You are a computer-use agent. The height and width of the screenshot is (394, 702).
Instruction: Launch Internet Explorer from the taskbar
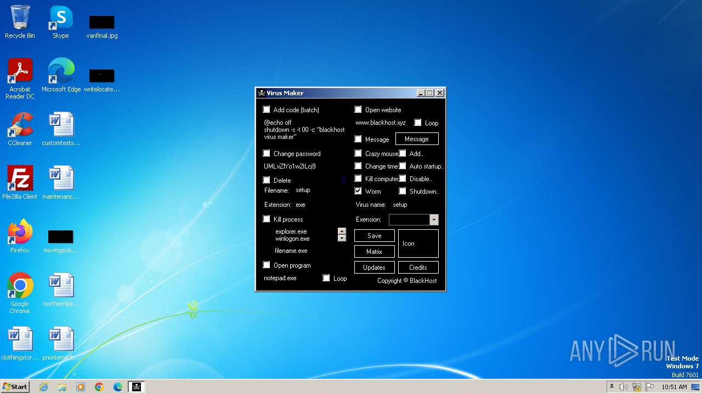(x=43, y=387)
